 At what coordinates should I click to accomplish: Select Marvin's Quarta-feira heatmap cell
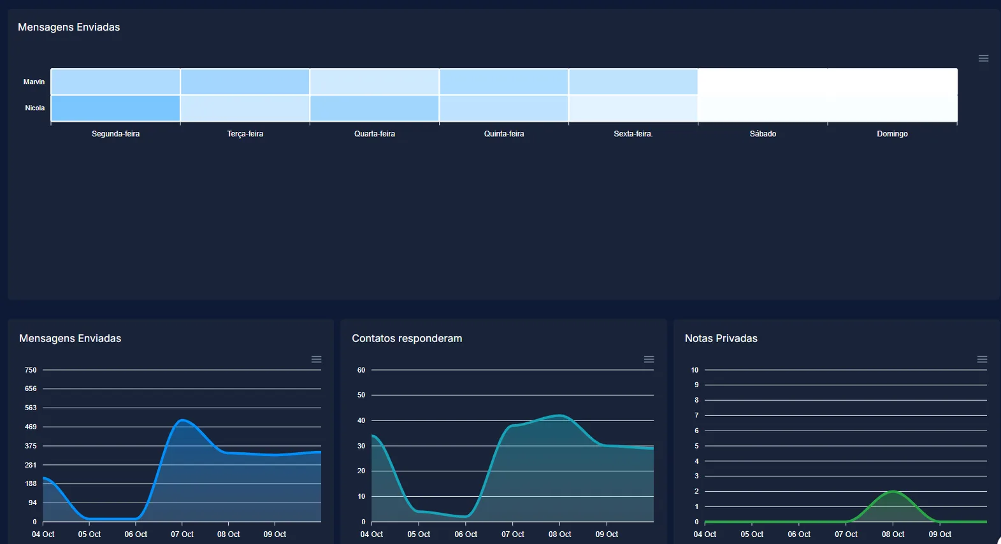375,82
